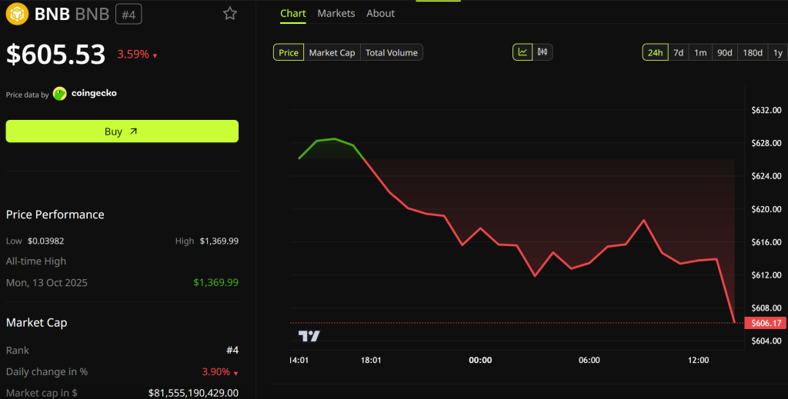Set chart range to 24h
The image size is (788, 399).
(x=655, y=52)
